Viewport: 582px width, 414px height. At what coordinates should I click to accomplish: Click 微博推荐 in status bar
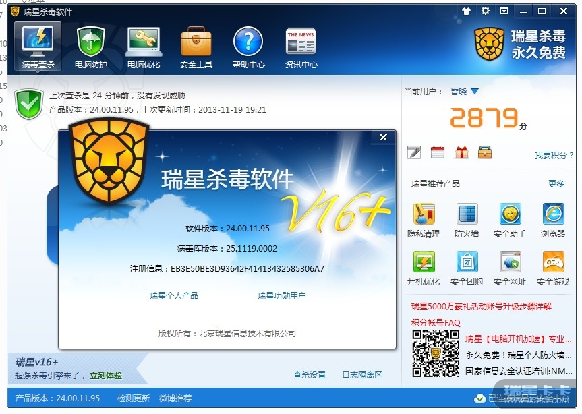pos(175,398)
